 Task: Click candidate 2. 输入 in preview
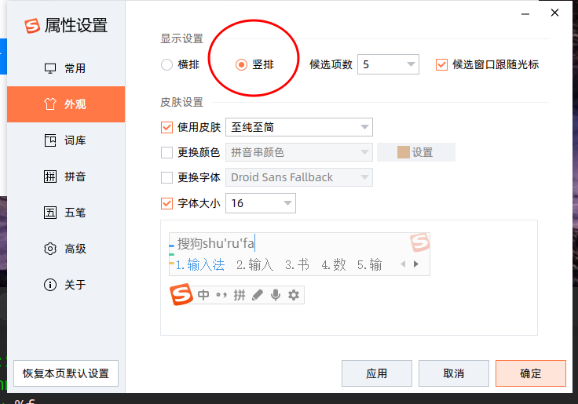point(255,265)
